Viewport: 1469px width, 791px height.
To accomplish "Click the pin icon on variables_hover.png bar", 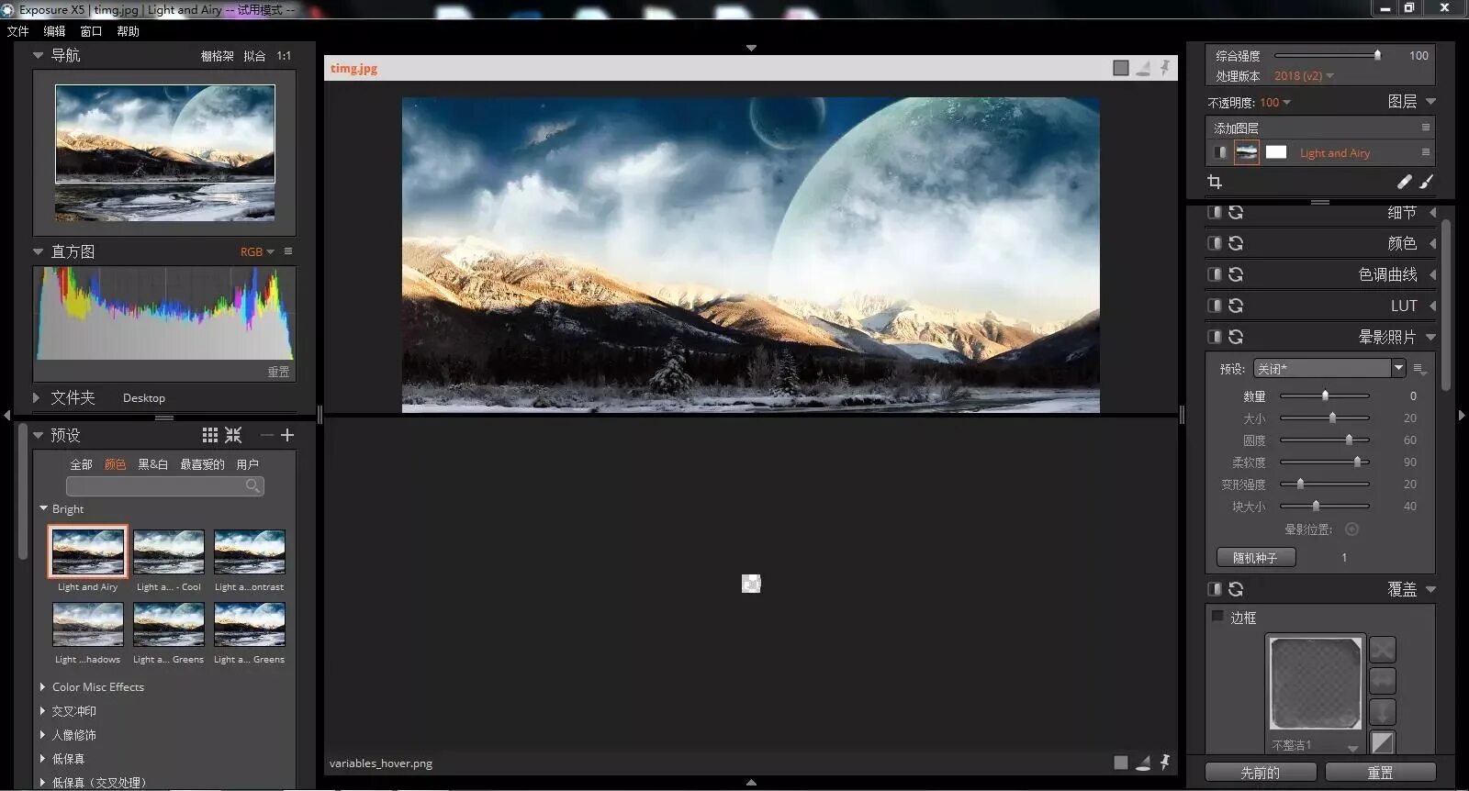I will click(1165, 762).
